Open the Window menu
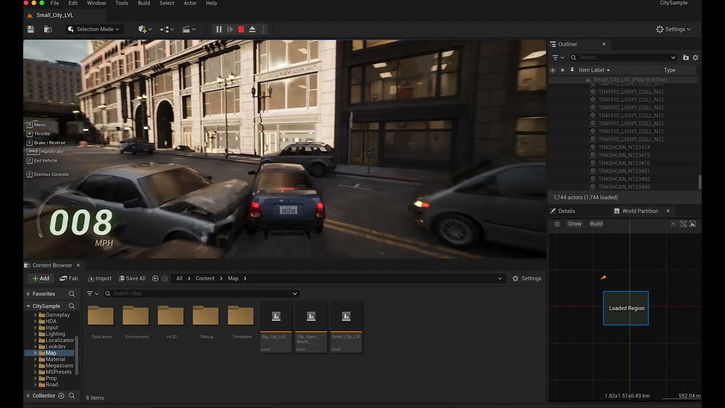 [96, 3]
